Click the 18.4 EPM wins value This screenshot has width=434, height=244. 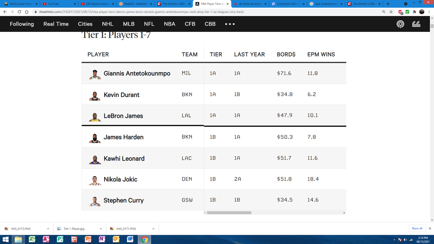coord(313,179)
